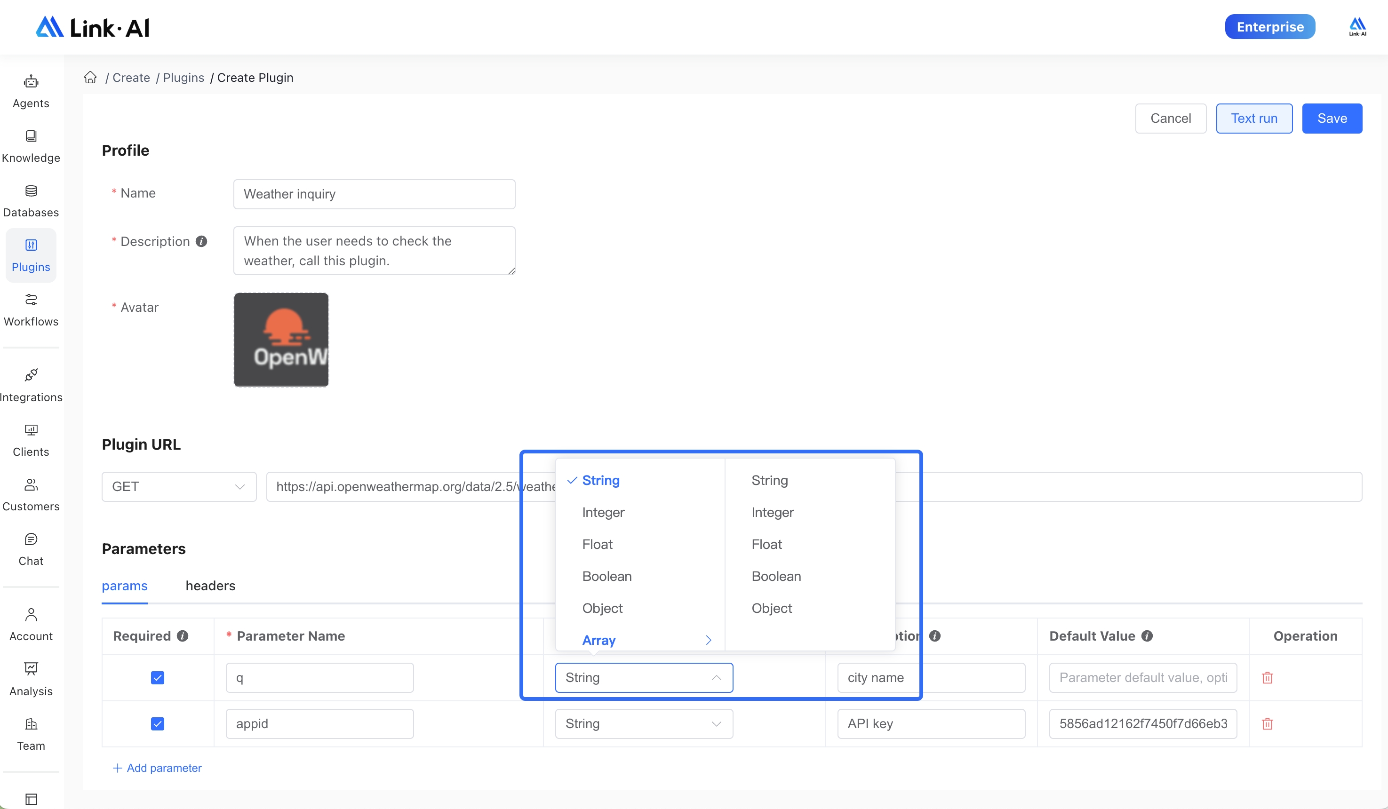This screenshot has height=809, width=1388.
Task: Switch to the params tab
Action: click(x=125, y=586)
